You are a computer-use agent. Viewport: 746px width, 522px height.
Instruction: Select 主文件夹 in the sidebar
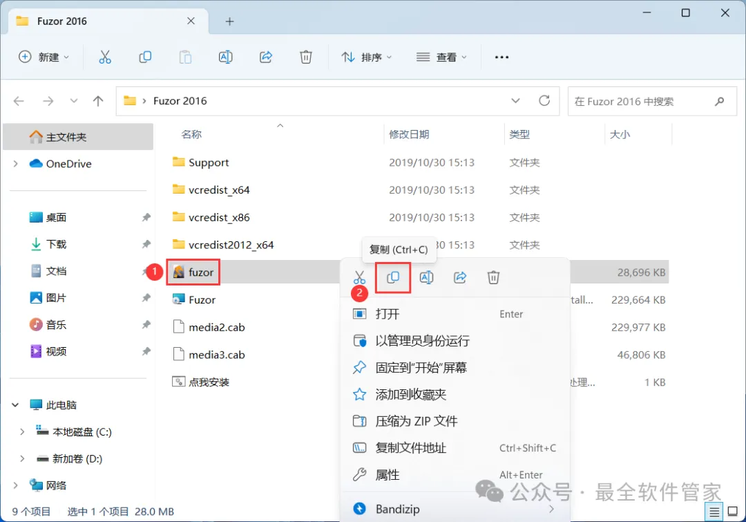pos(78,137)
